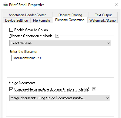Switch to the File Formats tab

(x=42, y=21)
